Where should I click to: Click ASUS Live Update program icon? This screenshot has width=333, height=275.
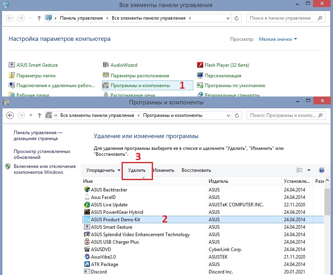(x=87, y=204)
